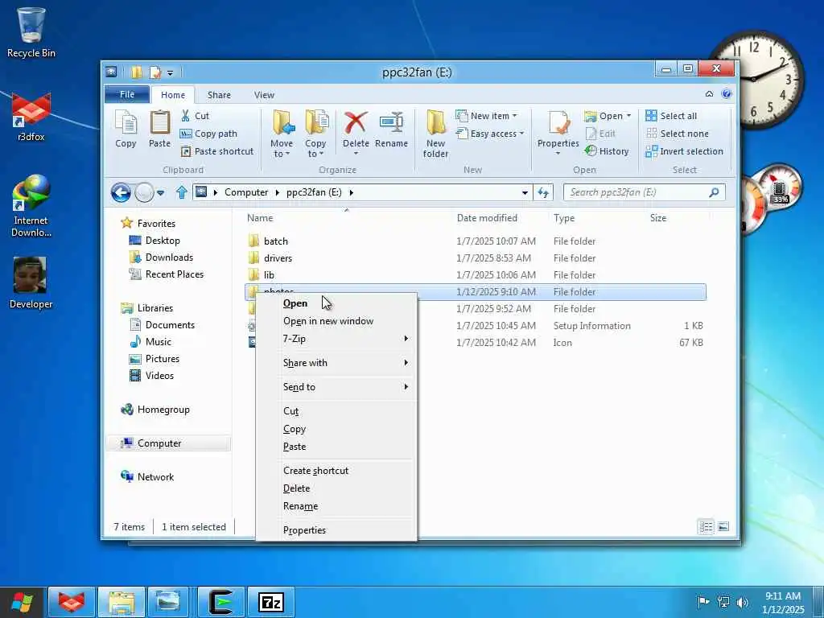Click Select none in the ribbon

(x=677, y=134)
